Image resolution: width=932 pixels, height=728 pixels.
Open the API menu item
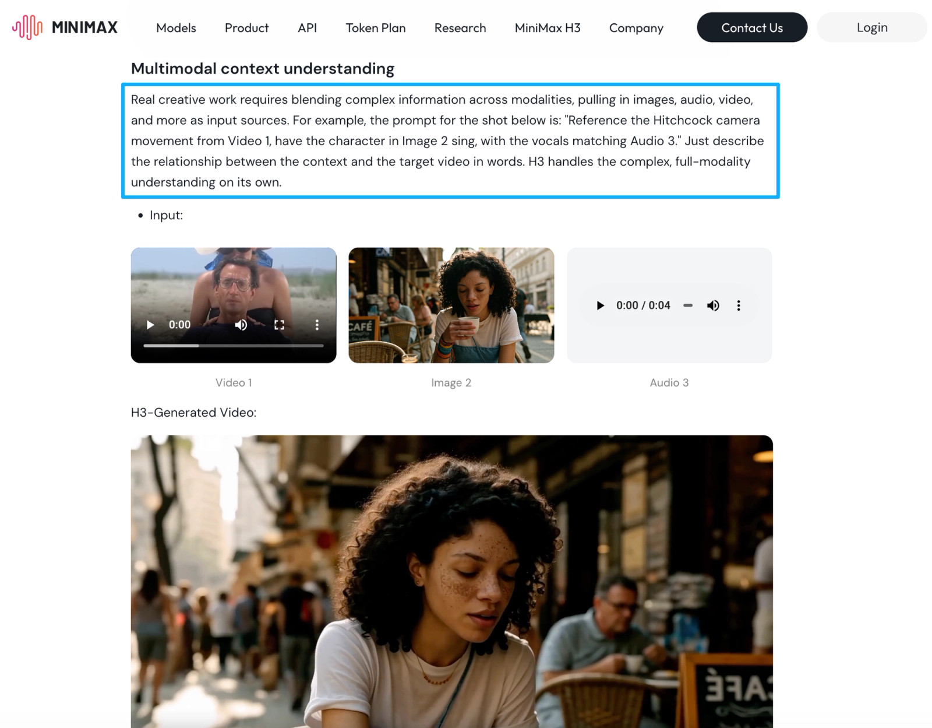pyautogui.click(x=307, y=28)
